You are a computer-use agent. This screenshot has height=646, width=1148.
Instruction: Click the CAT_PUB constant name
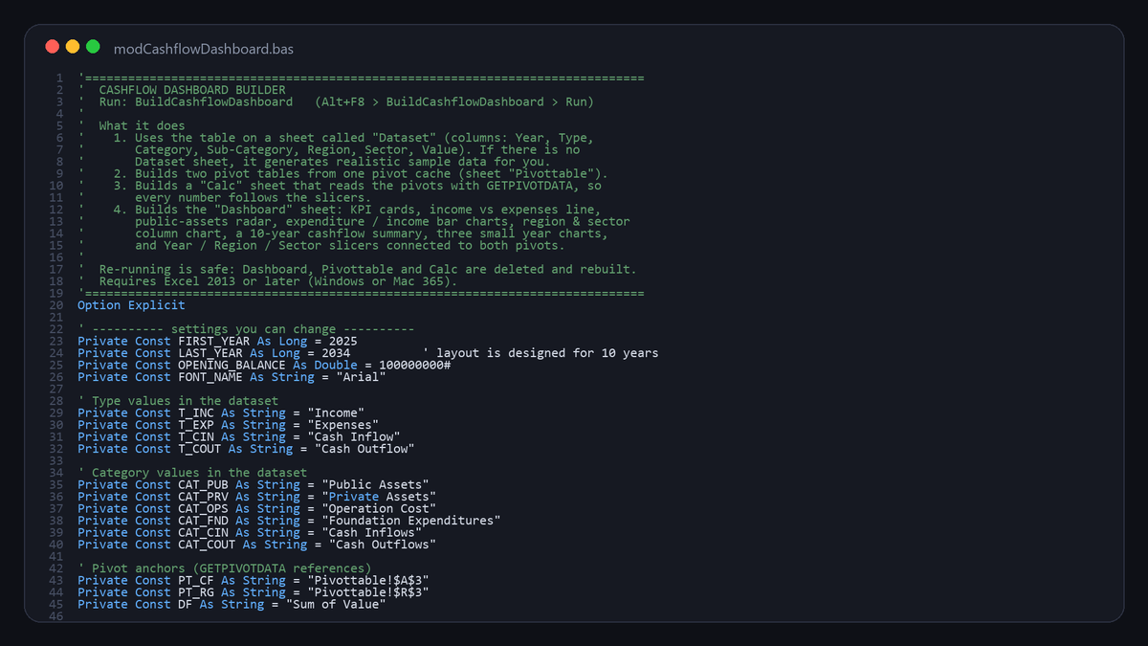pyautogui.click(x=204, y=484)
